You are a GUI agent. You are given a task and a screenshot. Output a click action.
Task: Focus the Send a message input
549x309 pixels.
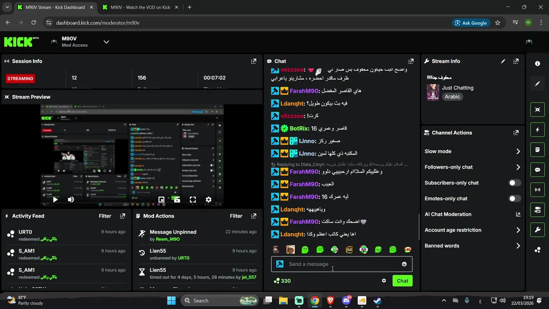pos(341,264)
